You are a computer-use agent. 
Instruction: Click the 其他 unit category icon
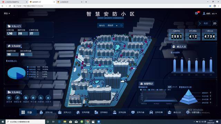point(48,97)
